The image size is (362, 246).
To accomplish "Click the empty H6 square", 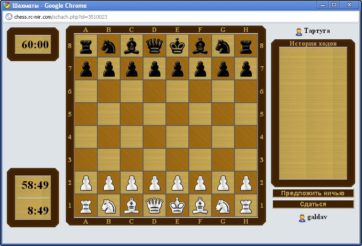I will pyautogui.click(x=246, y=91).
